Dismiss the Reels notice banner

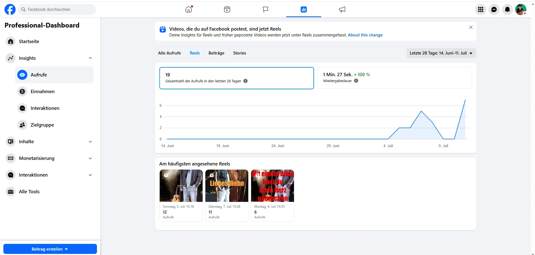pos(471,27)
